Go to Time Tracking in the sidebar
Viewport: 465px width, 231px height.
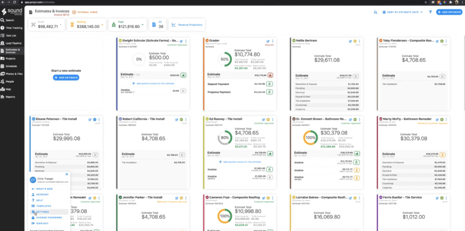click(12, 28)
